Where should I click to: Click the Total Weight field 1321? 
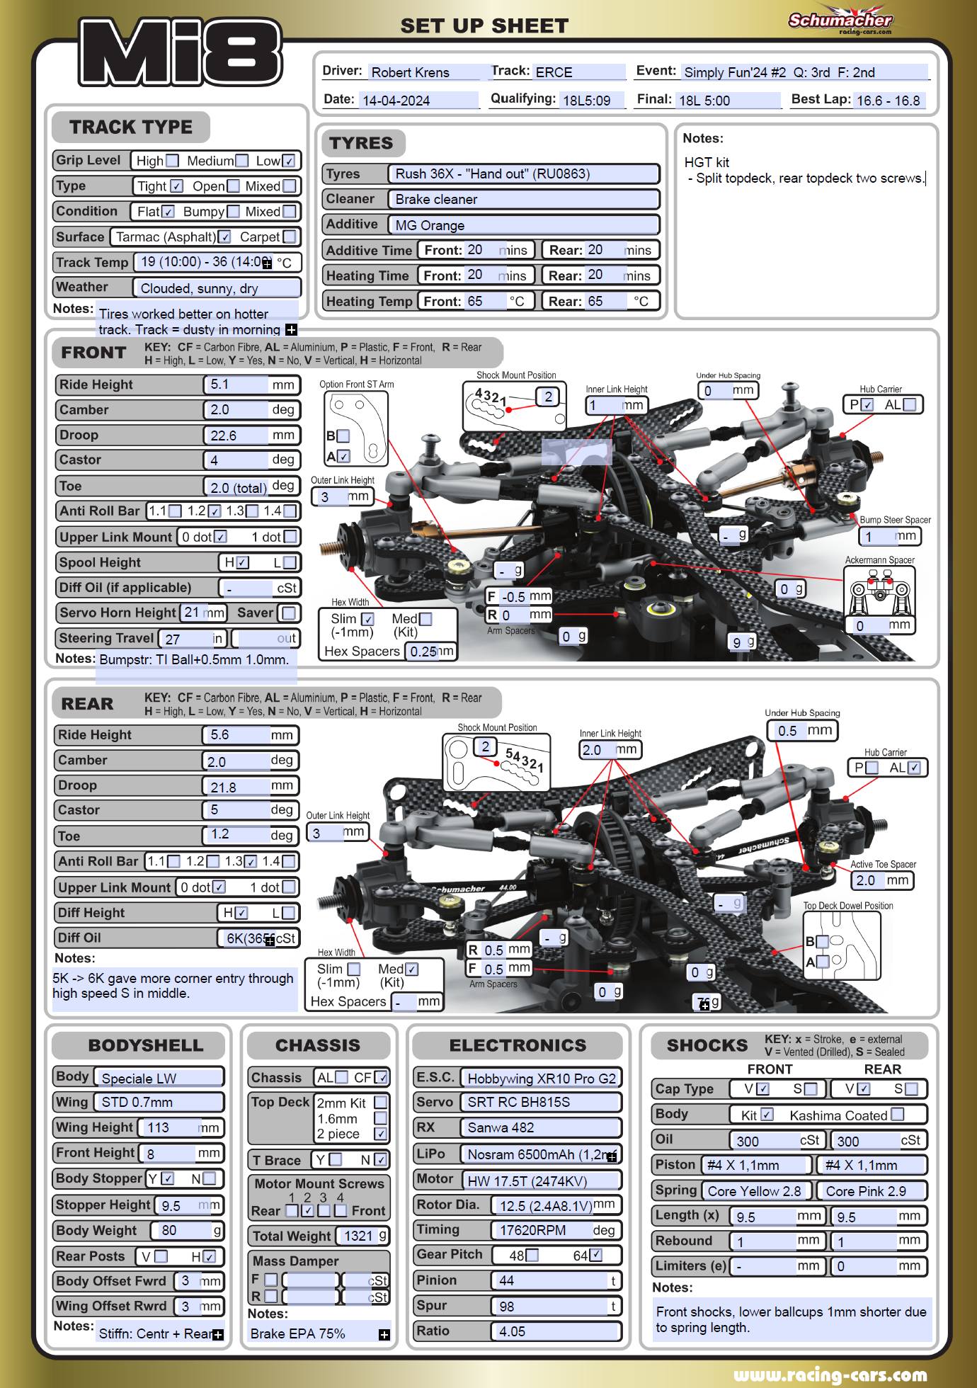coord(358,1236)
